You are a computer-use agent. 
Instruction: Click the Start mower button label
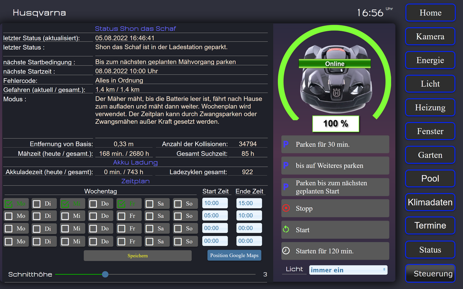tap(302, 230)
